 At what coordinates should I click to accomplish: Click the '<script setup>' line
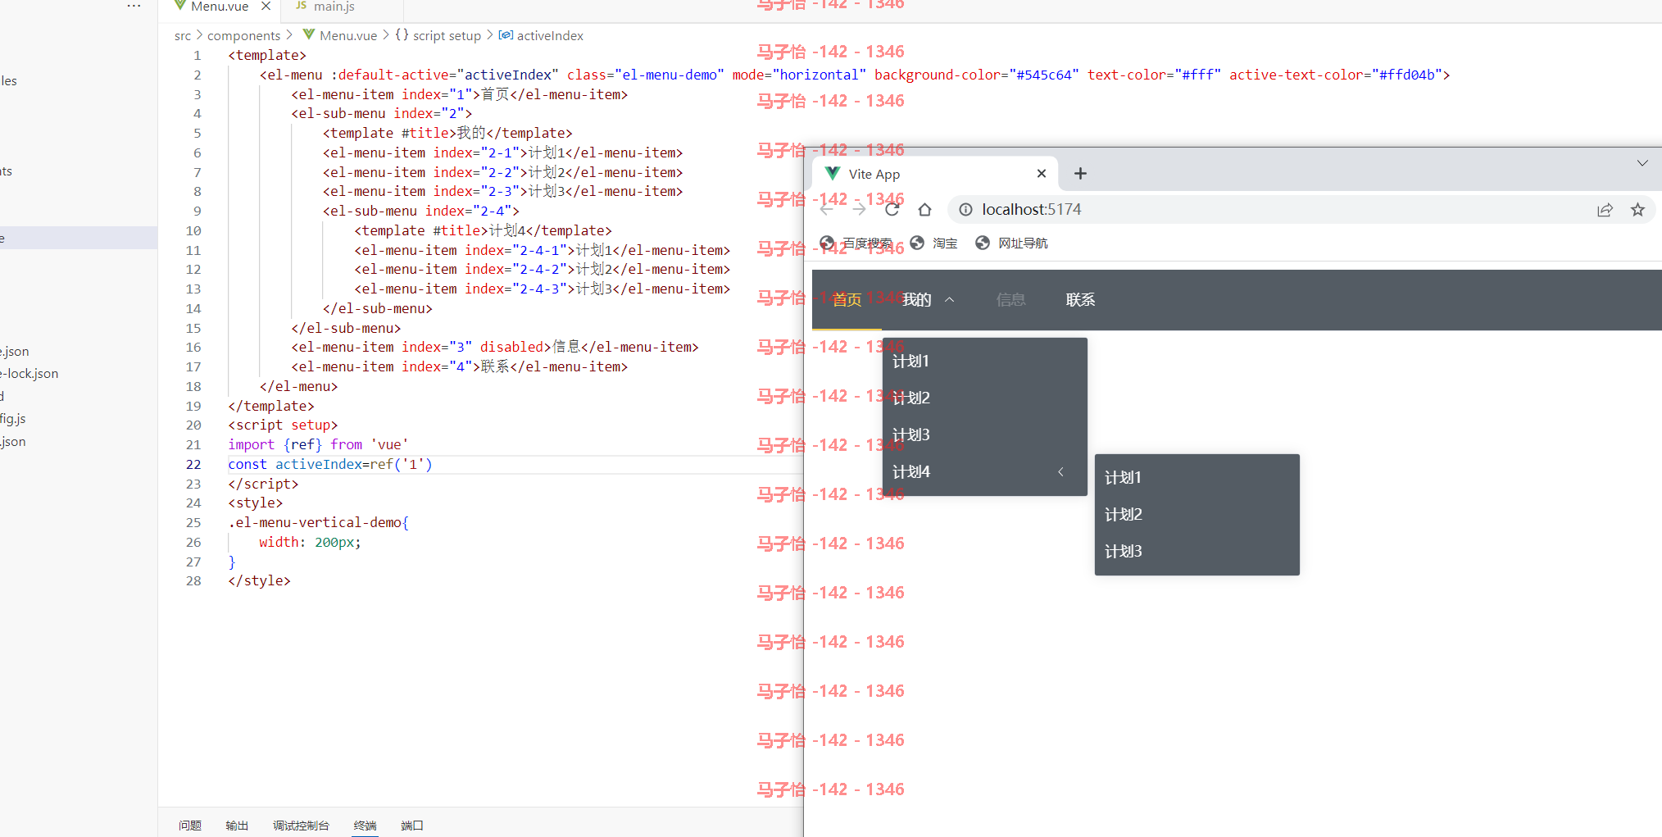pyautogui.click(x=283, y=425)
